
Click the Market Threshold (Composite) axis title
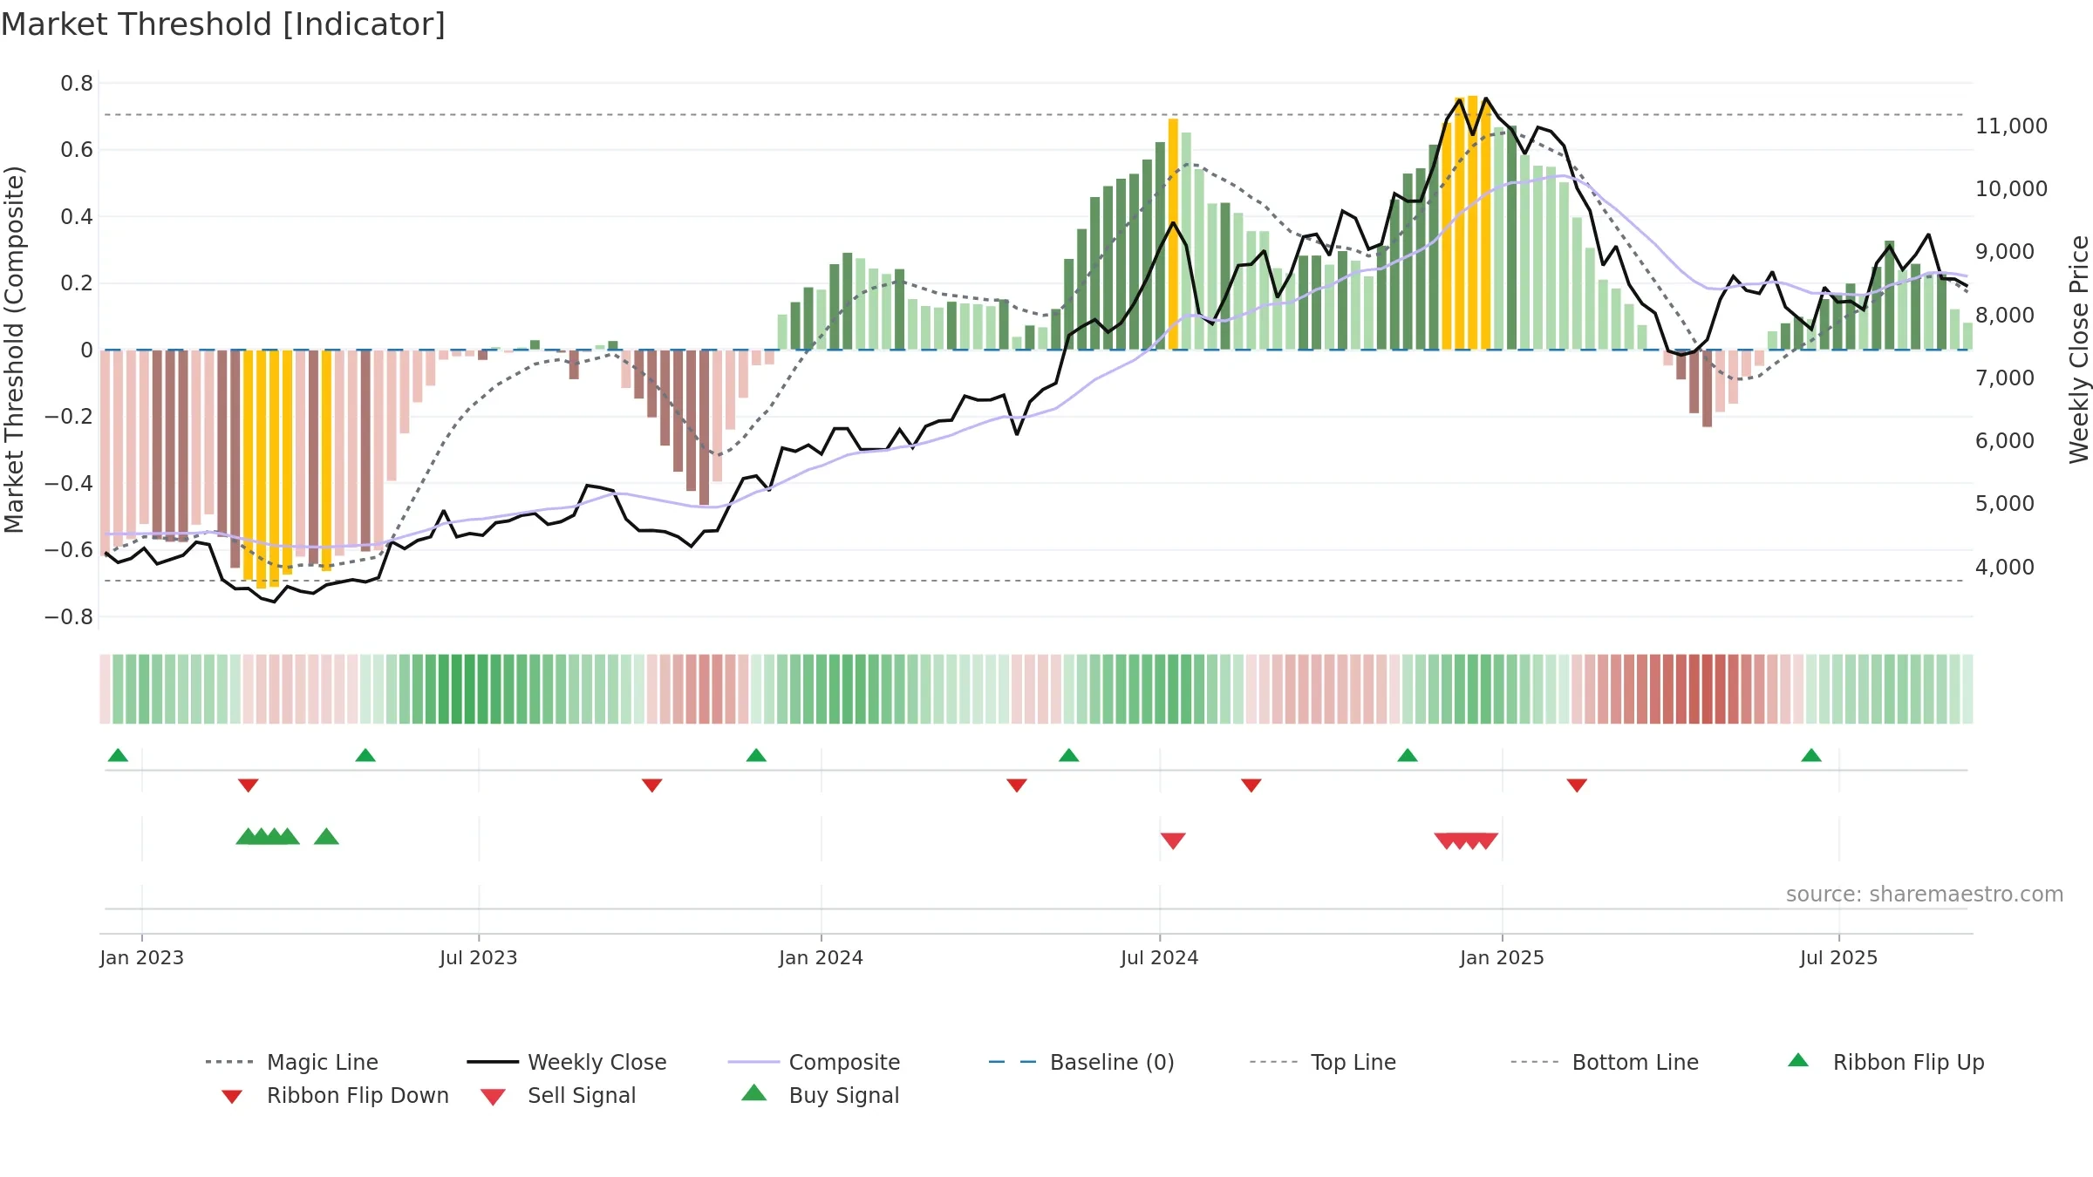(x=14, y=350)
